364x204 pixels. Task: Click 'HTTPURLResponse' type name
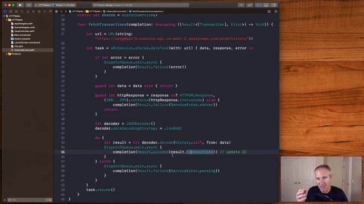coord(196,95)
